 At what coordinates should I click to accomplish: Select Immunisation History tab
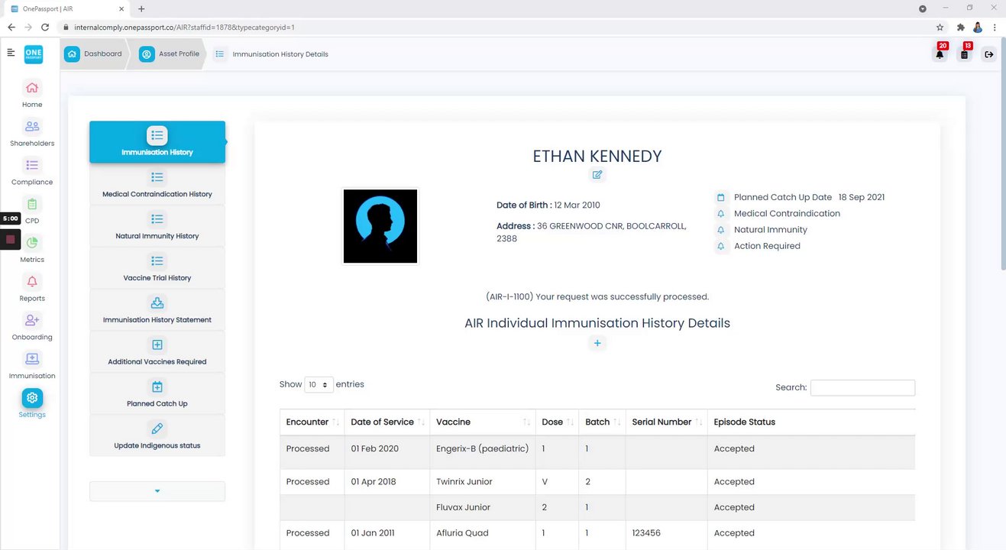click(157, 142)
